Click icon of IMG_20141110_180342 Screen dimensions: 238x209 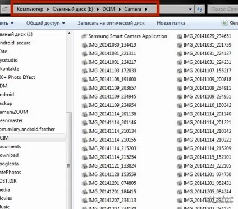[x=180, y=105]
